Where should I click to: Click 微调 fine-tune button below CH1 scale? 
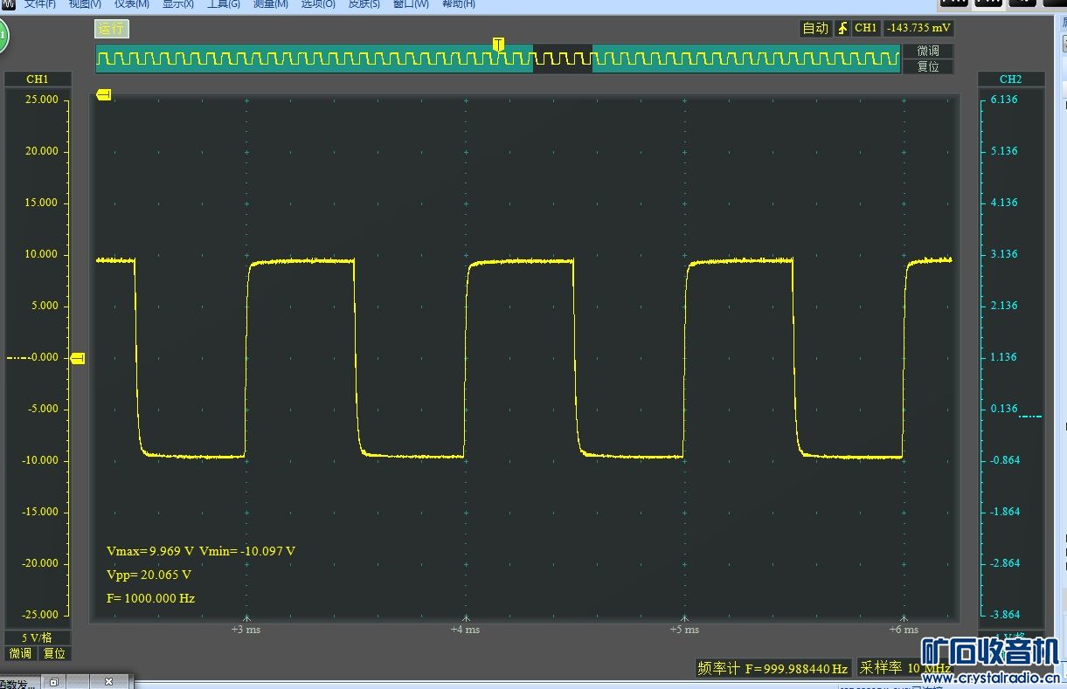[21, 653]
